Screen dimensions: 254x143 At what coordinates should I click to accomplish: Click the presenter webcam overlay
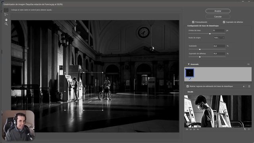pos(18,126)
